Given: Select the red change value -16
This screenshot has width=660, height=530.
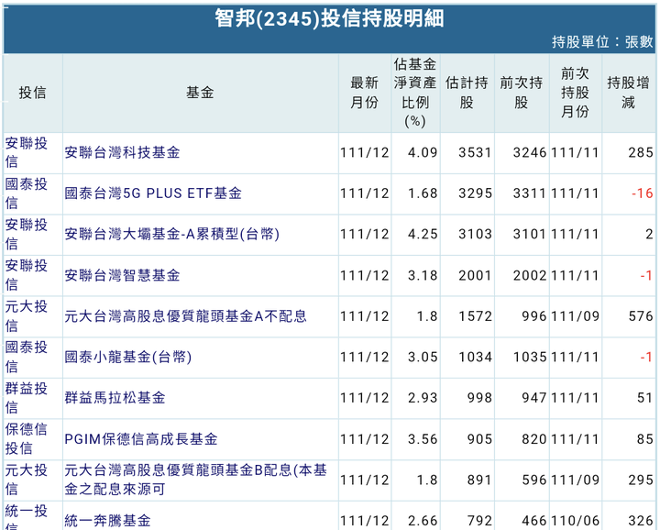Looking at the screenshot, I should 643,193.
